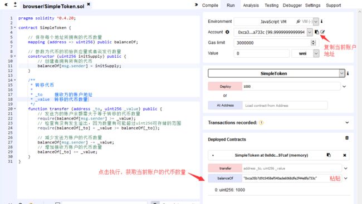Open the Compile tab
Image resolution: width=362 pixels, height=204 pixels.
(210, 5)
